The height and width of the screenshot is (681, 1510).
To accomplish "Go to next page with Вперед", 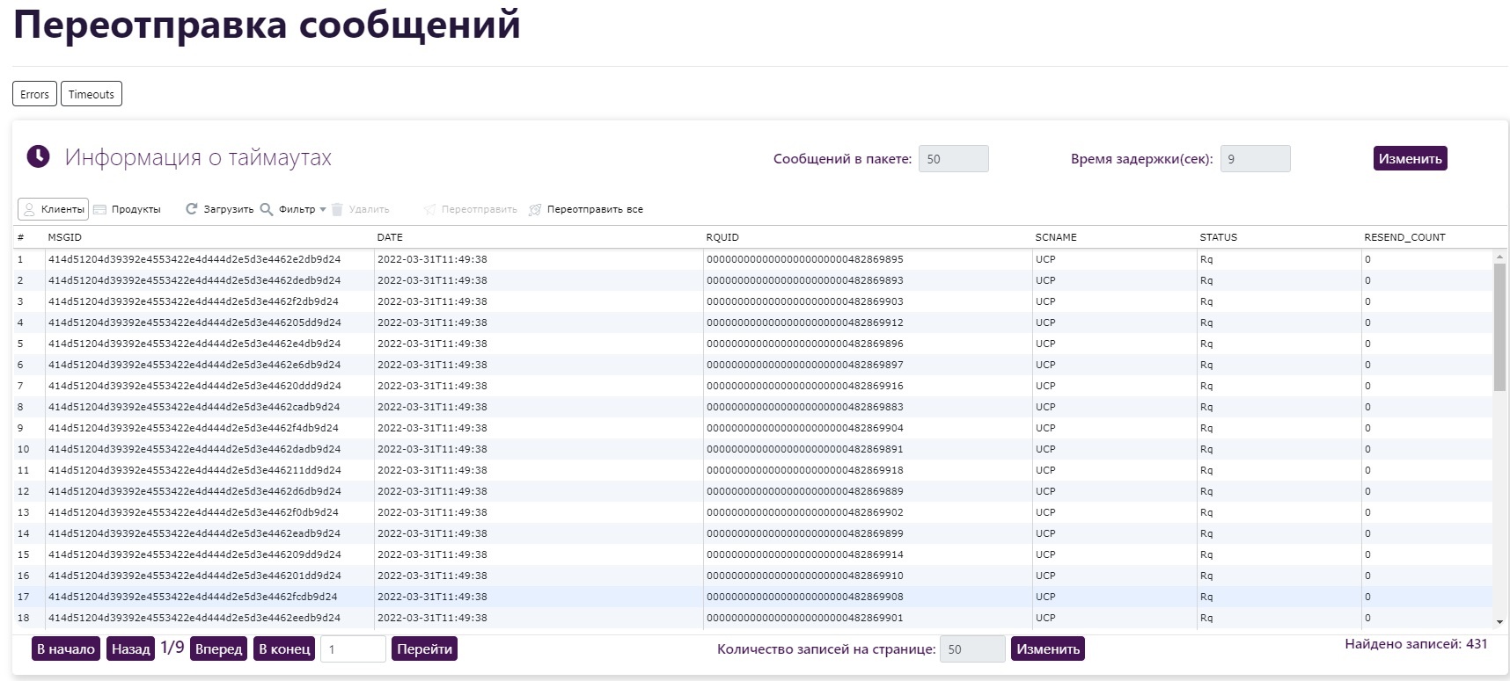I will pyautogui.click(x=218, y=649).
